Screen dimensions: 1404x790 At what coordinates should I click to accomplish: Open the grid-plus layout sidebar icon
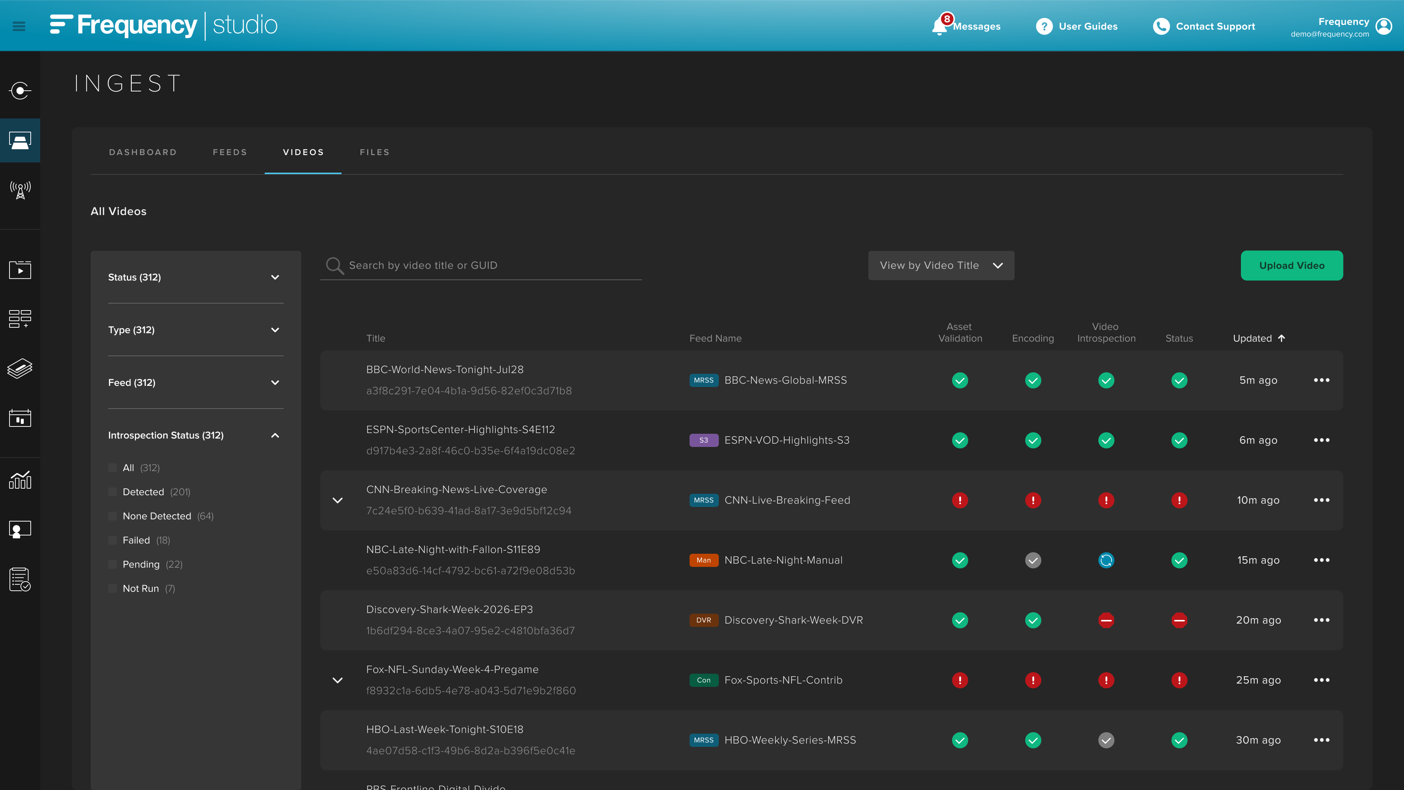pos(20,319)
